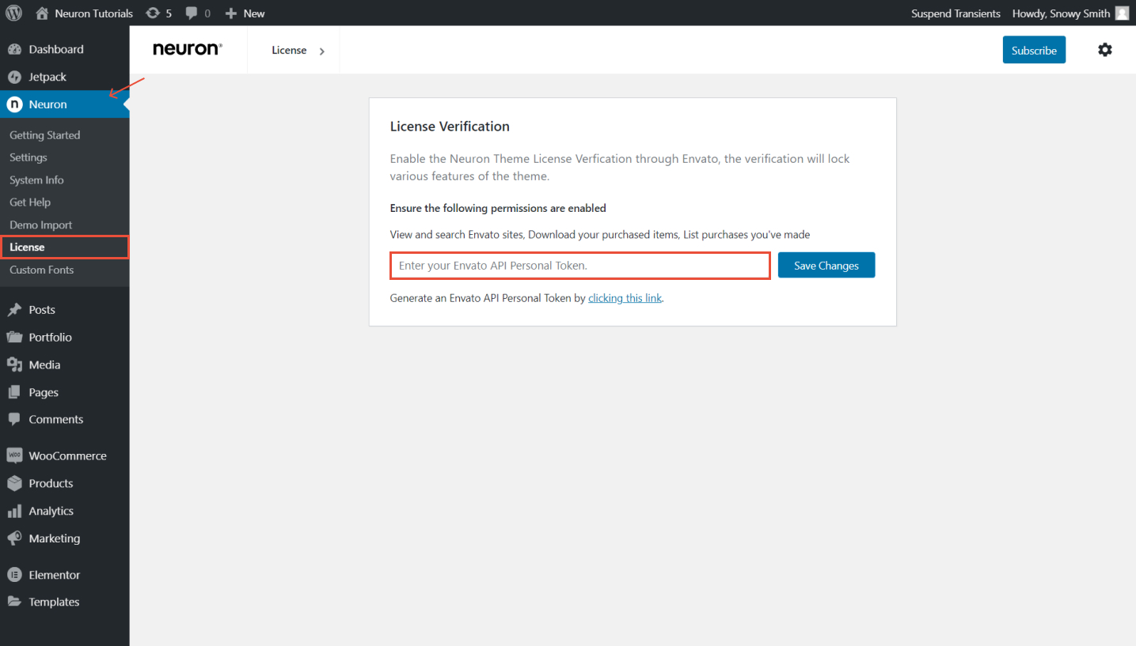Image resolution: width=1136 pixels, height=646 pixels.
Task: Open the Marketing menu label
Action: (x=55, y=538)
